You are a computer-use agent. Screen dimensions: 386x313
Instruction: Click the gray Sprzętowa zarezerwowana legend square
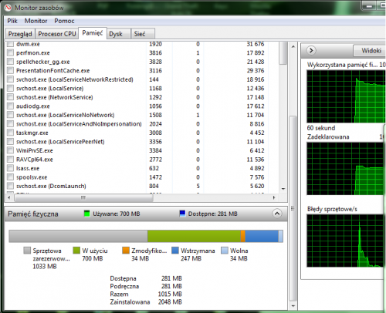[x=27, y=251]
